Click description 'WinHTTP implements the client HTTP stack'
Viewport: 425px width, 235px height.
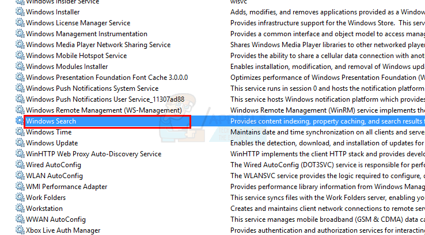[x=328, y=154]
